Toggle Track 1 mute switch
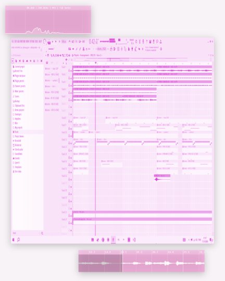This screenshot has width=225, height=281. [x=71, y=71]
